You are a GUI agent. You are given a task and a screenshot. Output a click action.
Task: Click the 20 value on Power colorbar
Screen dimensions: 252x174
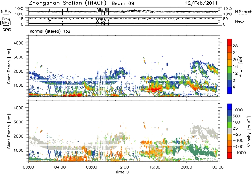[x=235, y=60]
